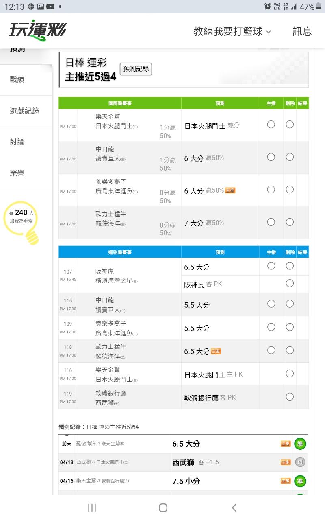Open the 榮譽 sidebar tab
Screen dimensions: 325x521
click(17, 173)
